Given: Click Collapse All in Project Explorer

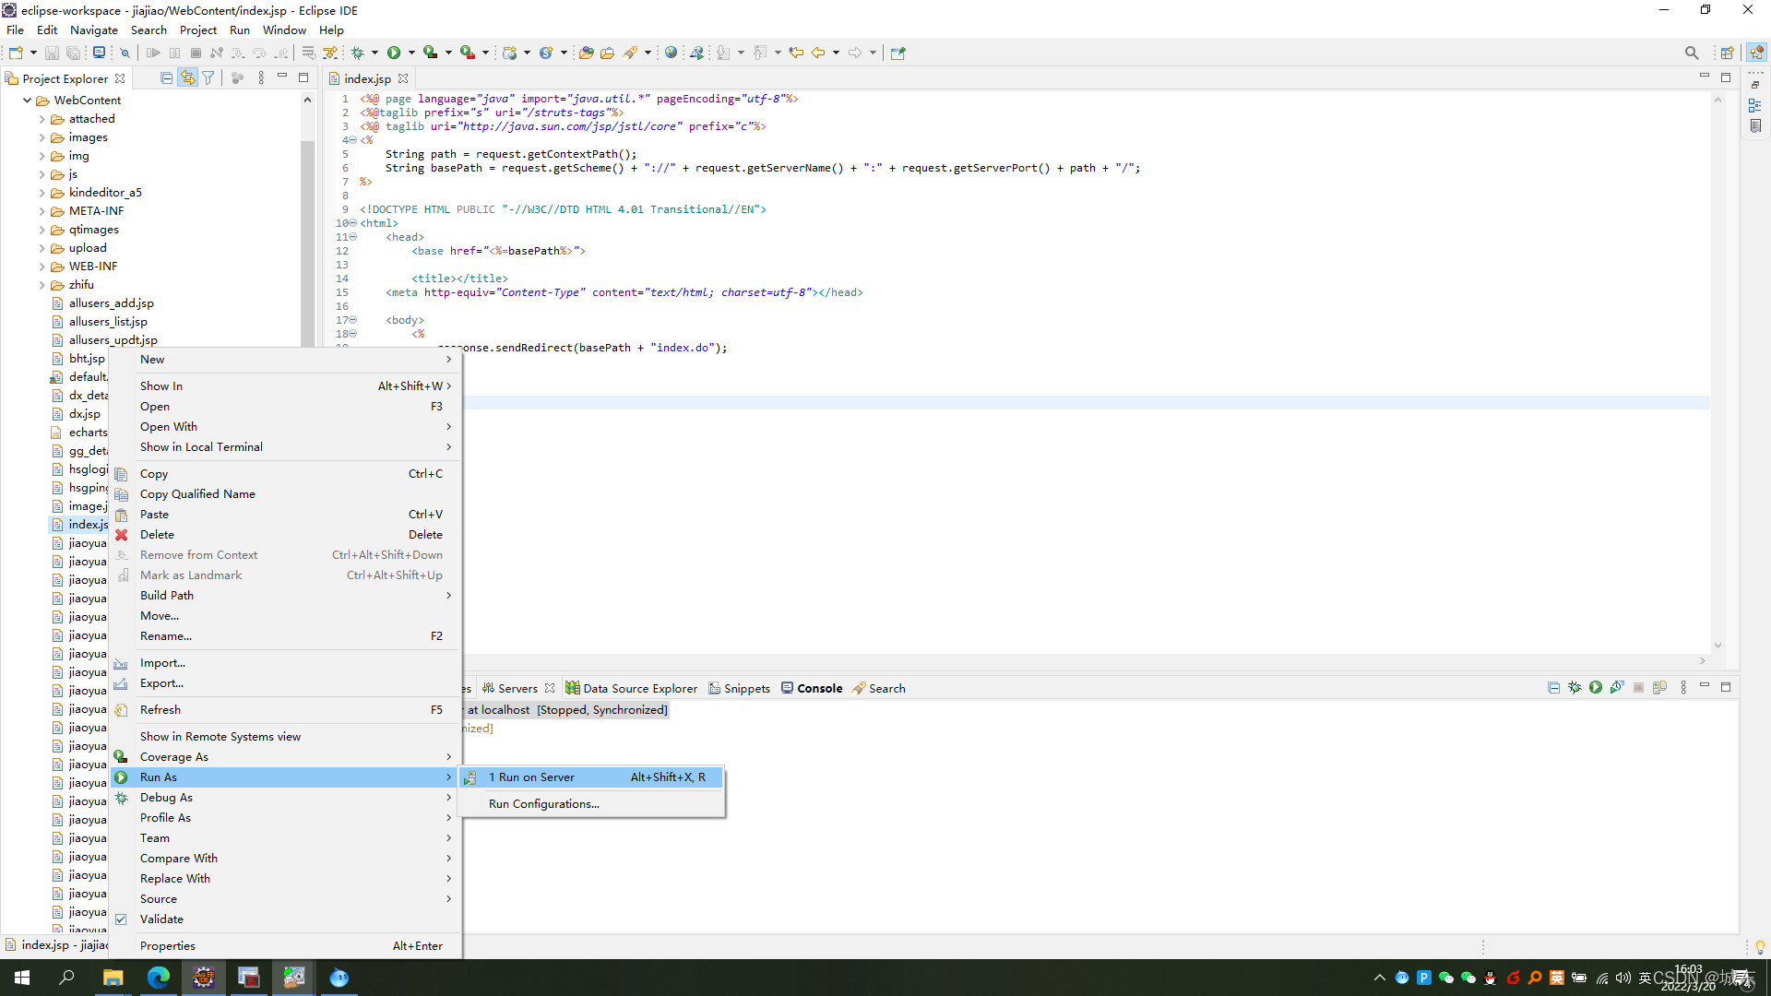Looking at the screenshot, I should pos(166,78).
